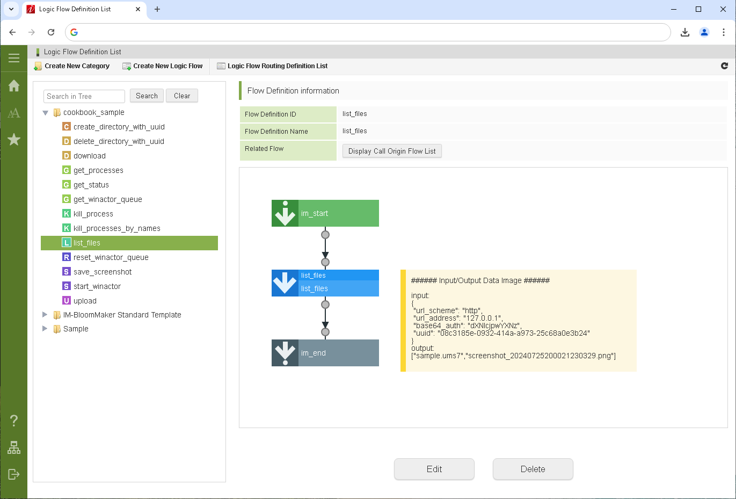
Task: Click the star favorites sidebar icon
Action: click(14, 140)
